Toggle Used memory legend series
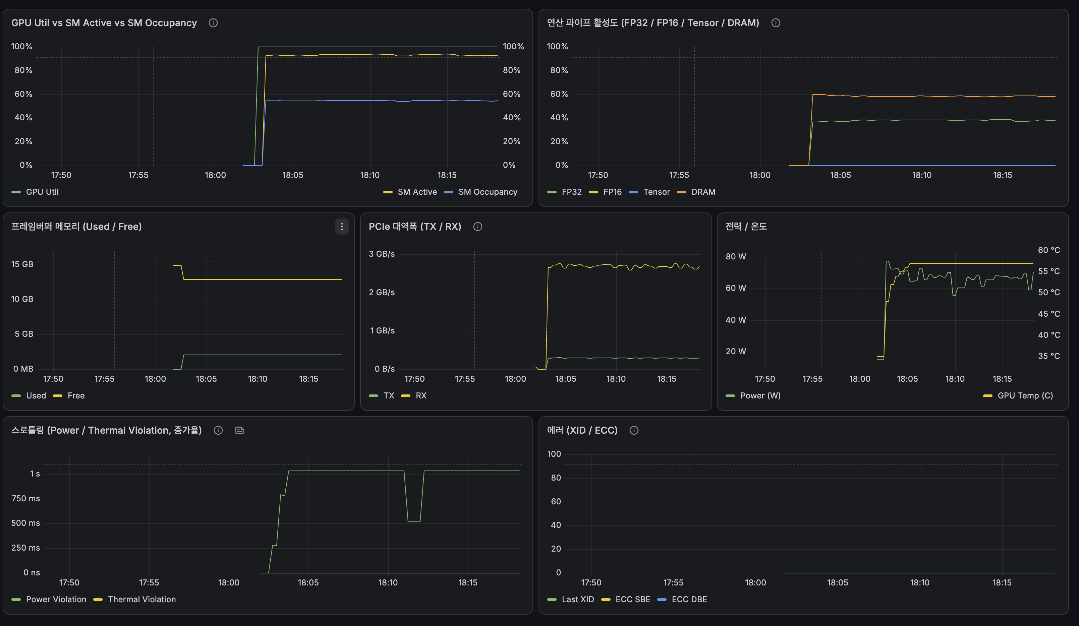Screen dimensions: 1079x626 point(36,396)
